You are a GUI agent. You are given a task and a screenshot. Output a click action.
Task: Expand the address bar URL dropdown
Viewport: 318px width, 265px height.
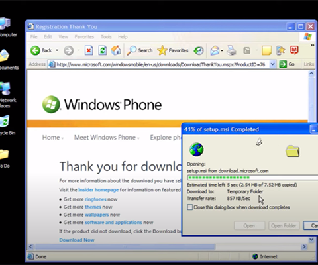272,64
